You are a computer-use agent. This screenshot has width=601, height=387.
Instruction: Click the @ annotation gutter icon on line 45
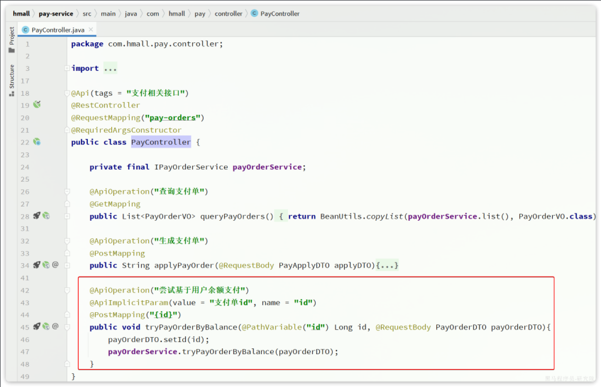[x=55, y=326]
